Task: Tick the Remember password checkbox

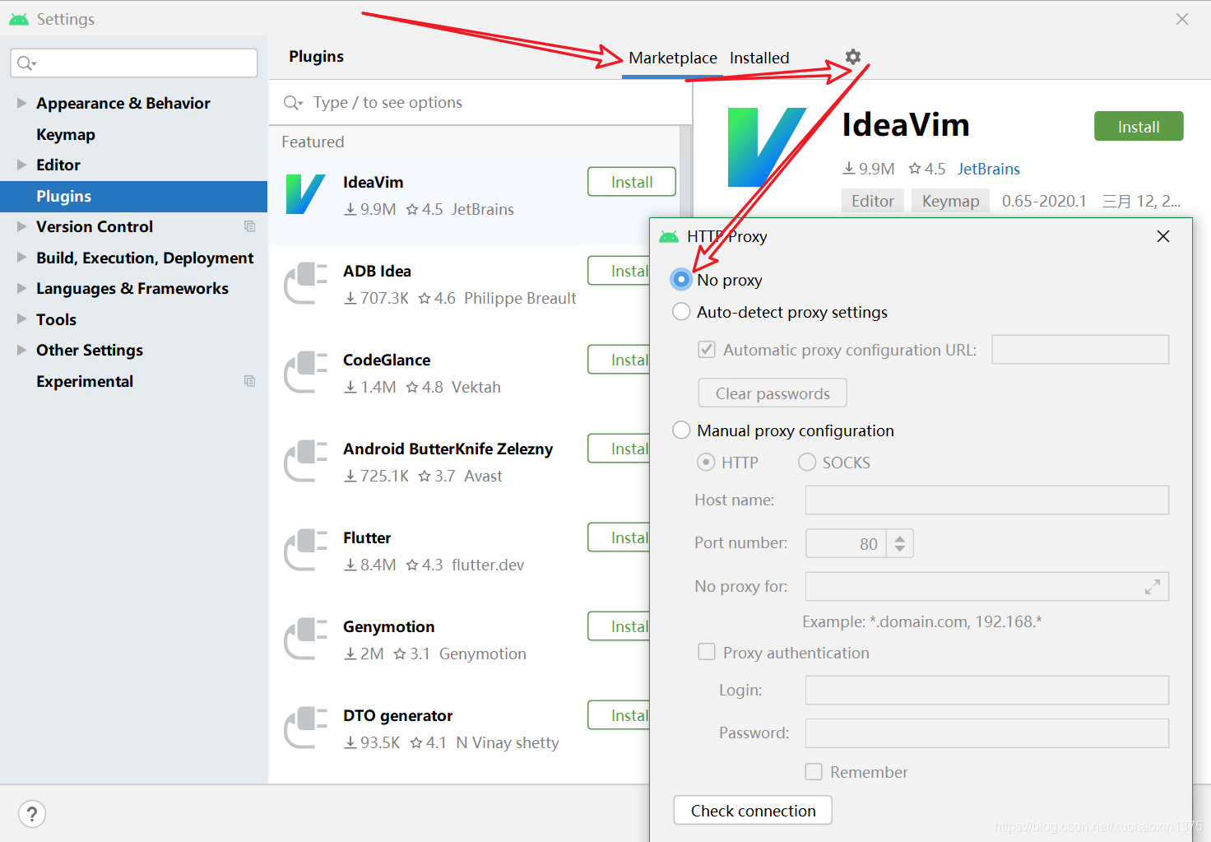Action: click(x=814, y=771)
